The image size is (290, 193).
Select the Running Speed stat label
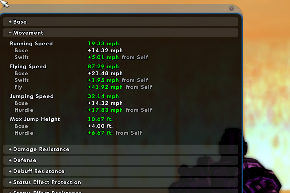click(31, 44)
